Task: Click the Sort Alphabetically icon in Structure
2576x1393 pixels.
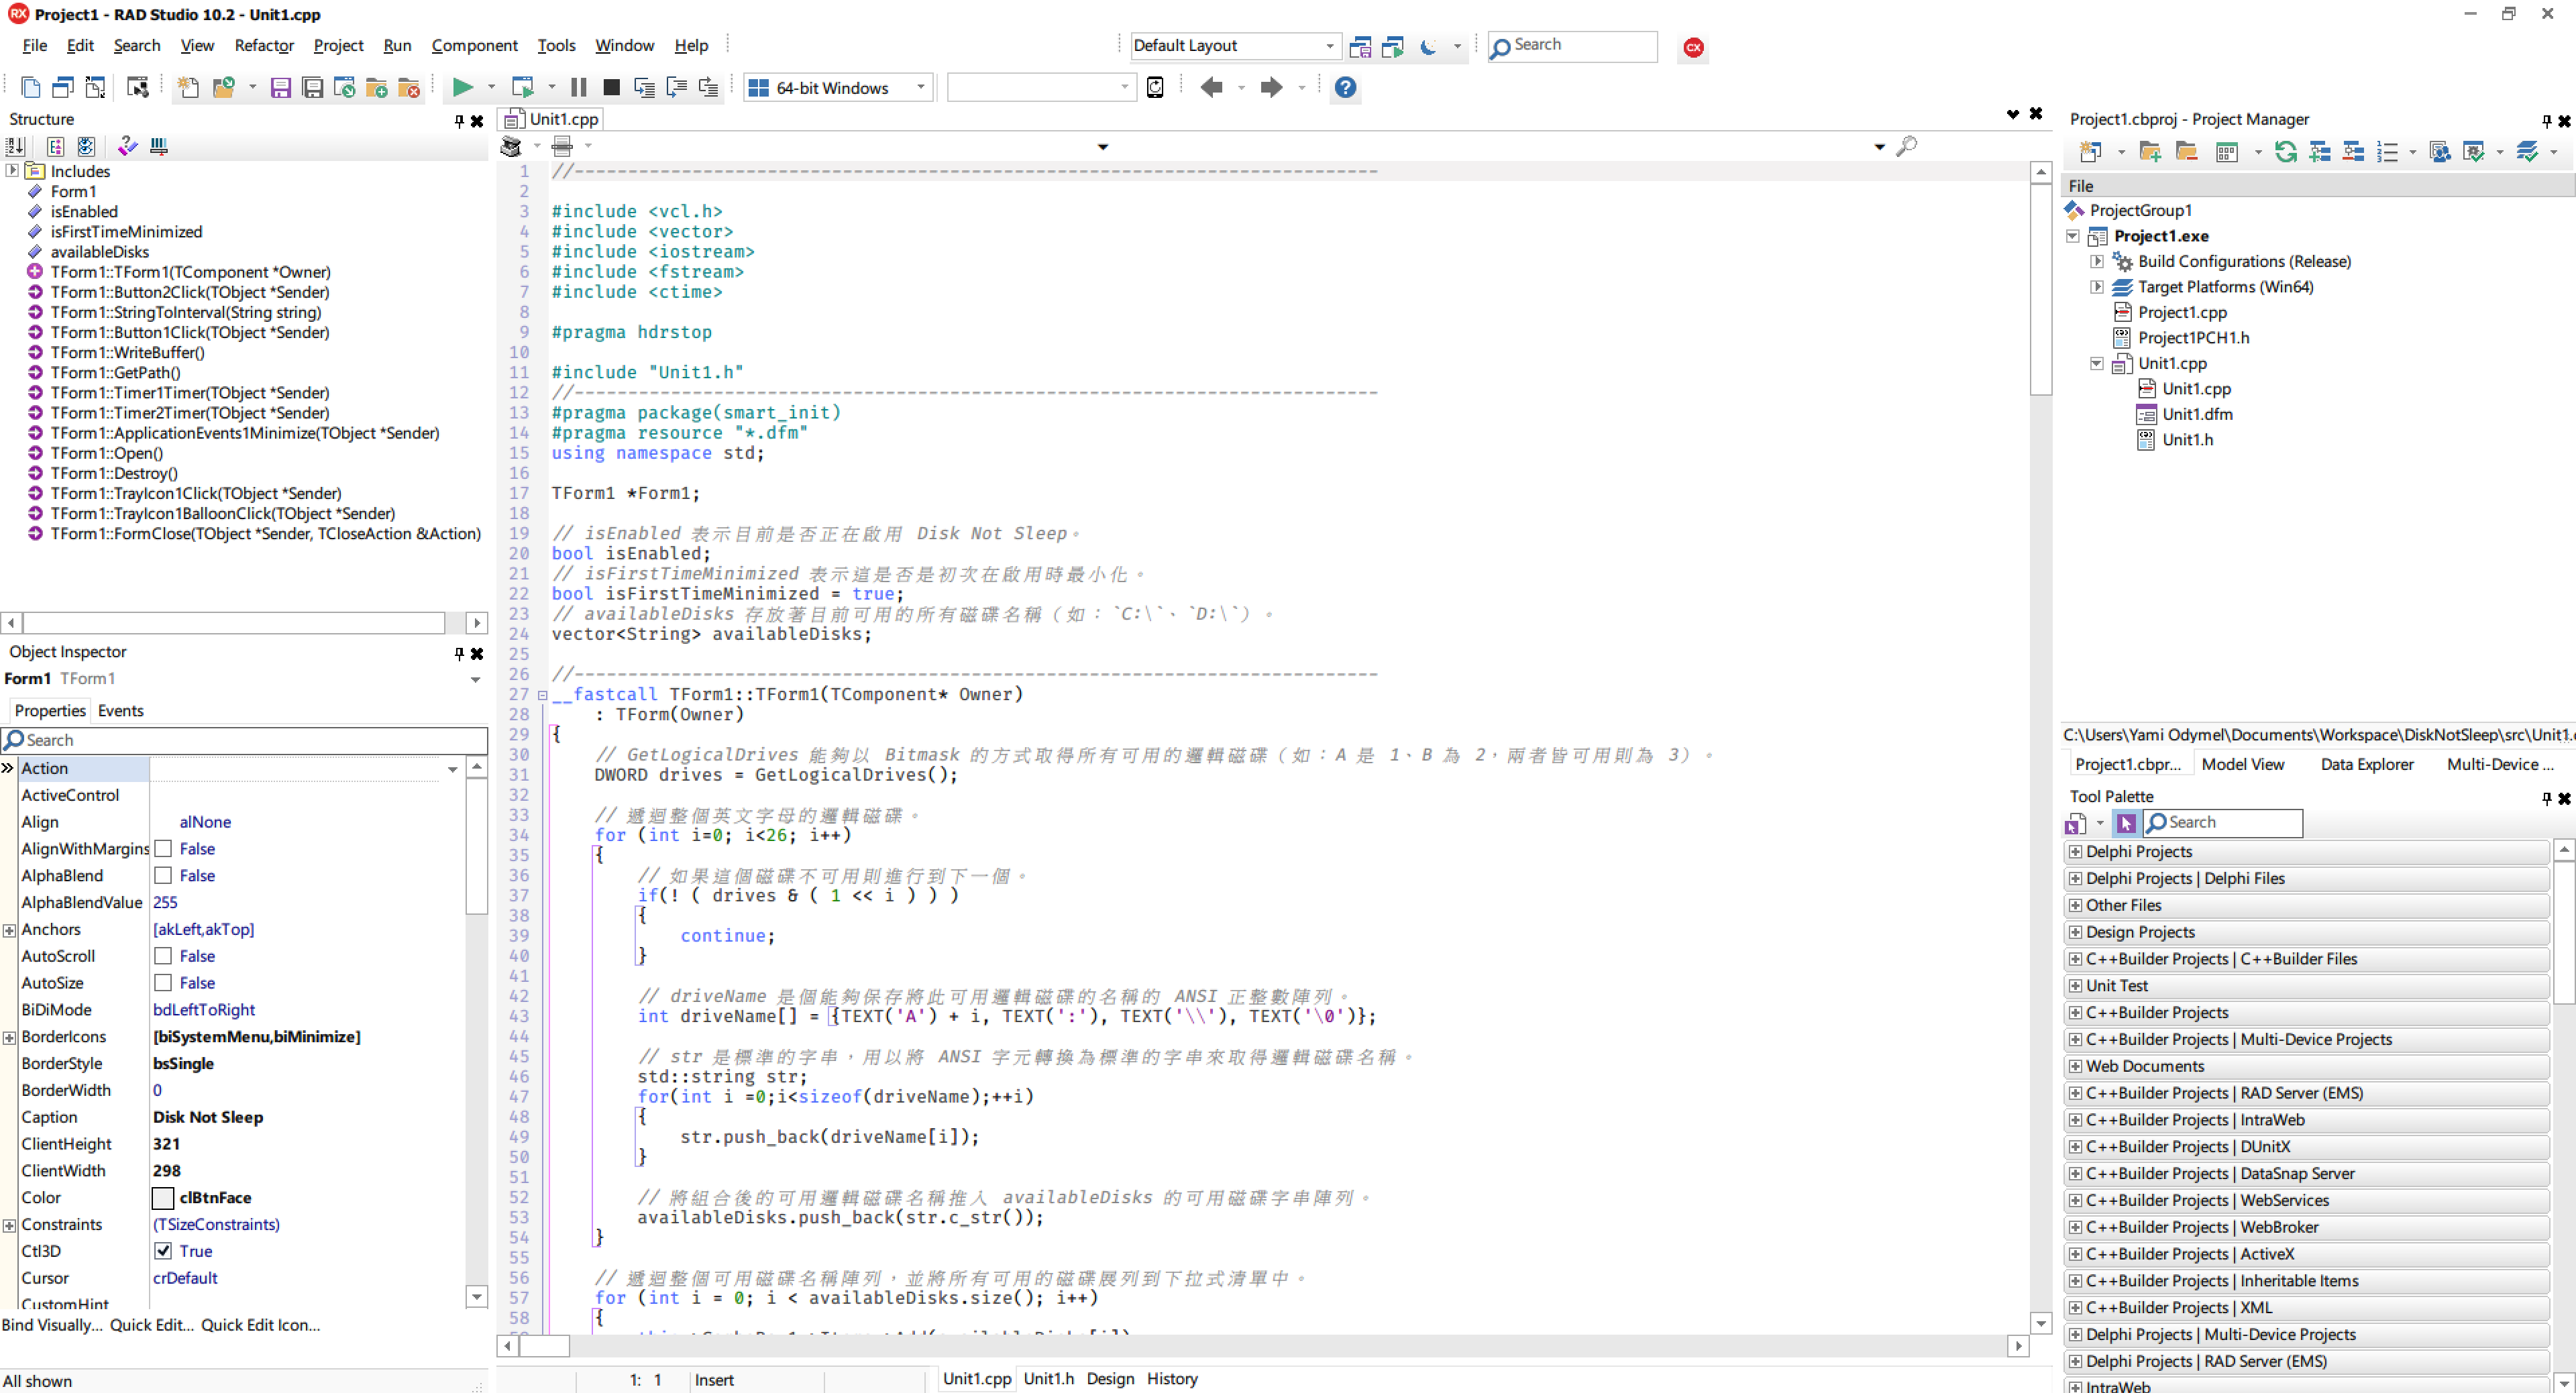Action: pos(14,147)
